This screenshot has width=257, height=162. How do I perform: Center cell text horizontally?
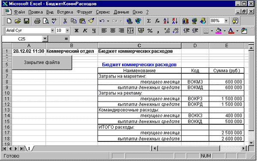113,30
